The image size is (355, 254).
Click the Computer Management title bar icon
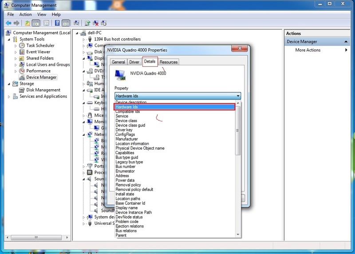click(x=7, y=5)
